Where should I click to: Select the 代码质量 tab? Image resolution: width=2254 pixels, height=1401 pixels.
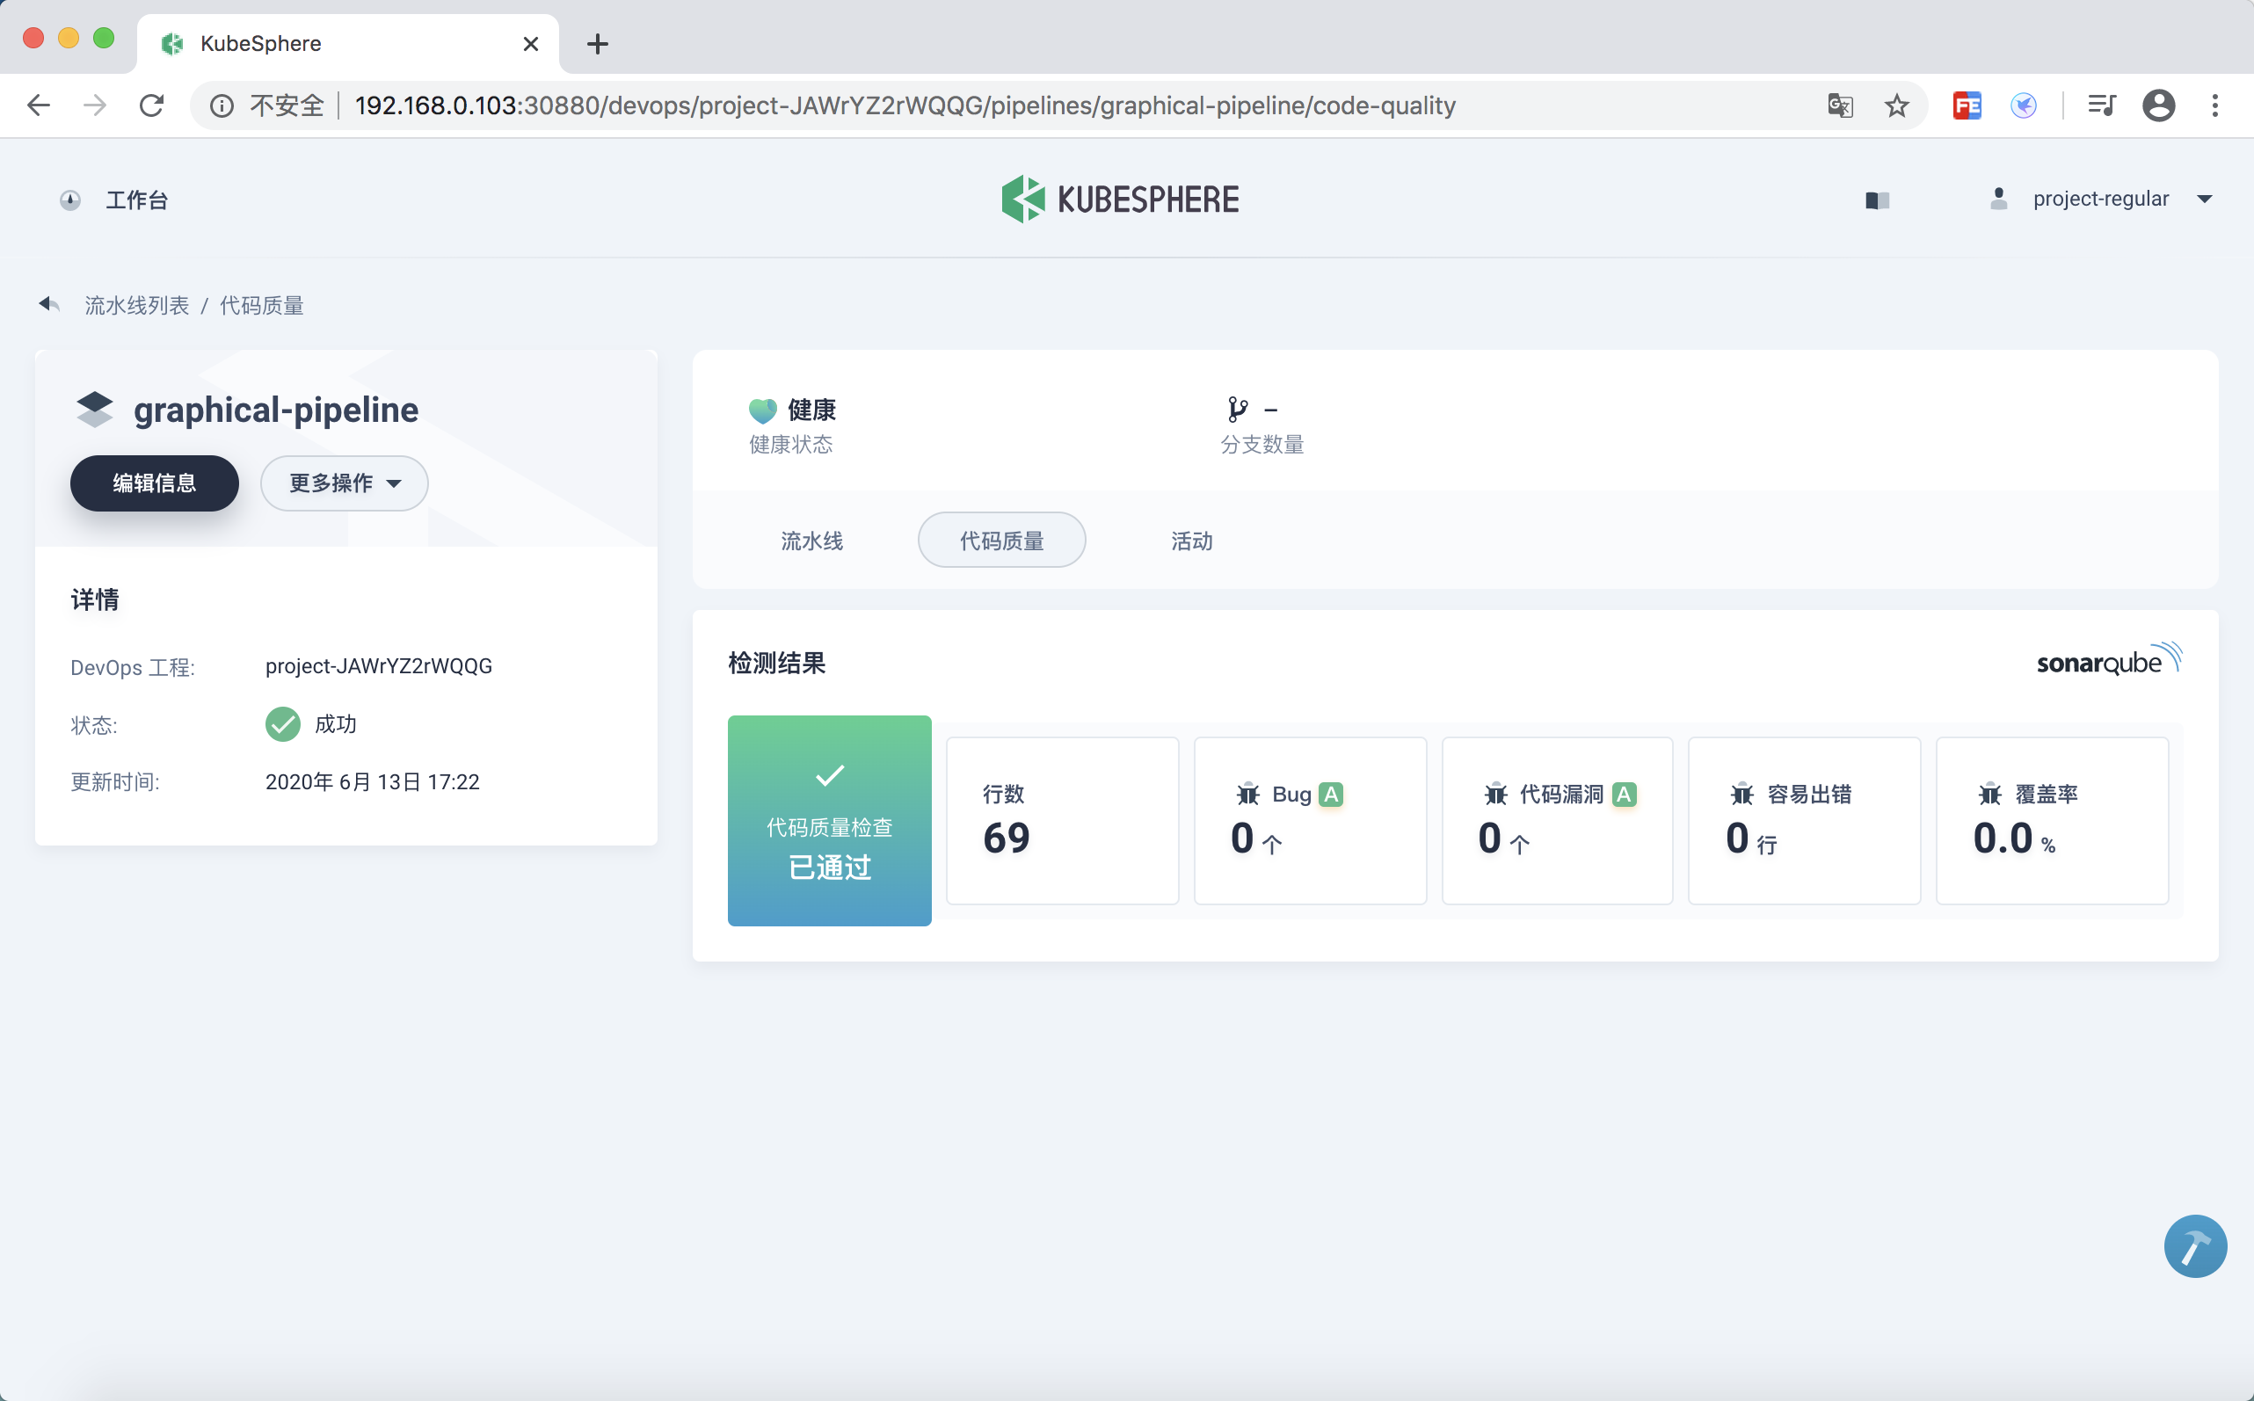point(1001,541)
